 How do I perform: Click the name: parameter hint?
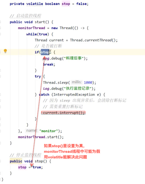coord(32,130)
